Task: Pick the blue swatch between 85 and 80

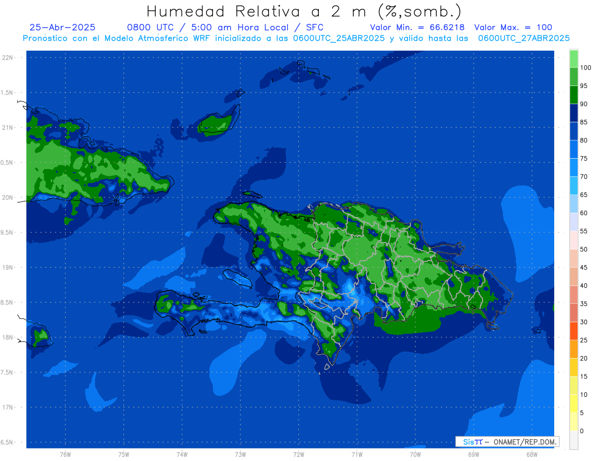Action: [x=574, y=131]
